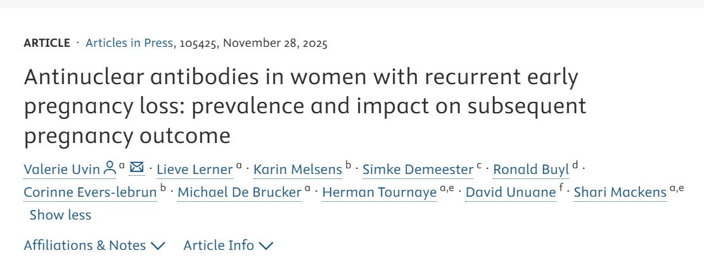Screen dimensions: 704x260
Task: Click the ARTICLE type label
Action: [x=47, y=43]
